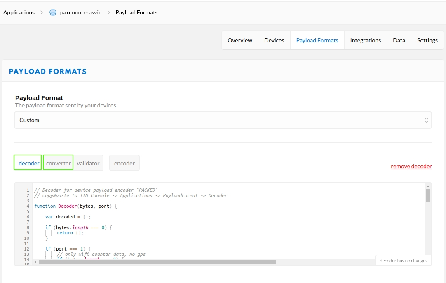Open paxcounterasvin breadcrumb link

coord(81,12)
